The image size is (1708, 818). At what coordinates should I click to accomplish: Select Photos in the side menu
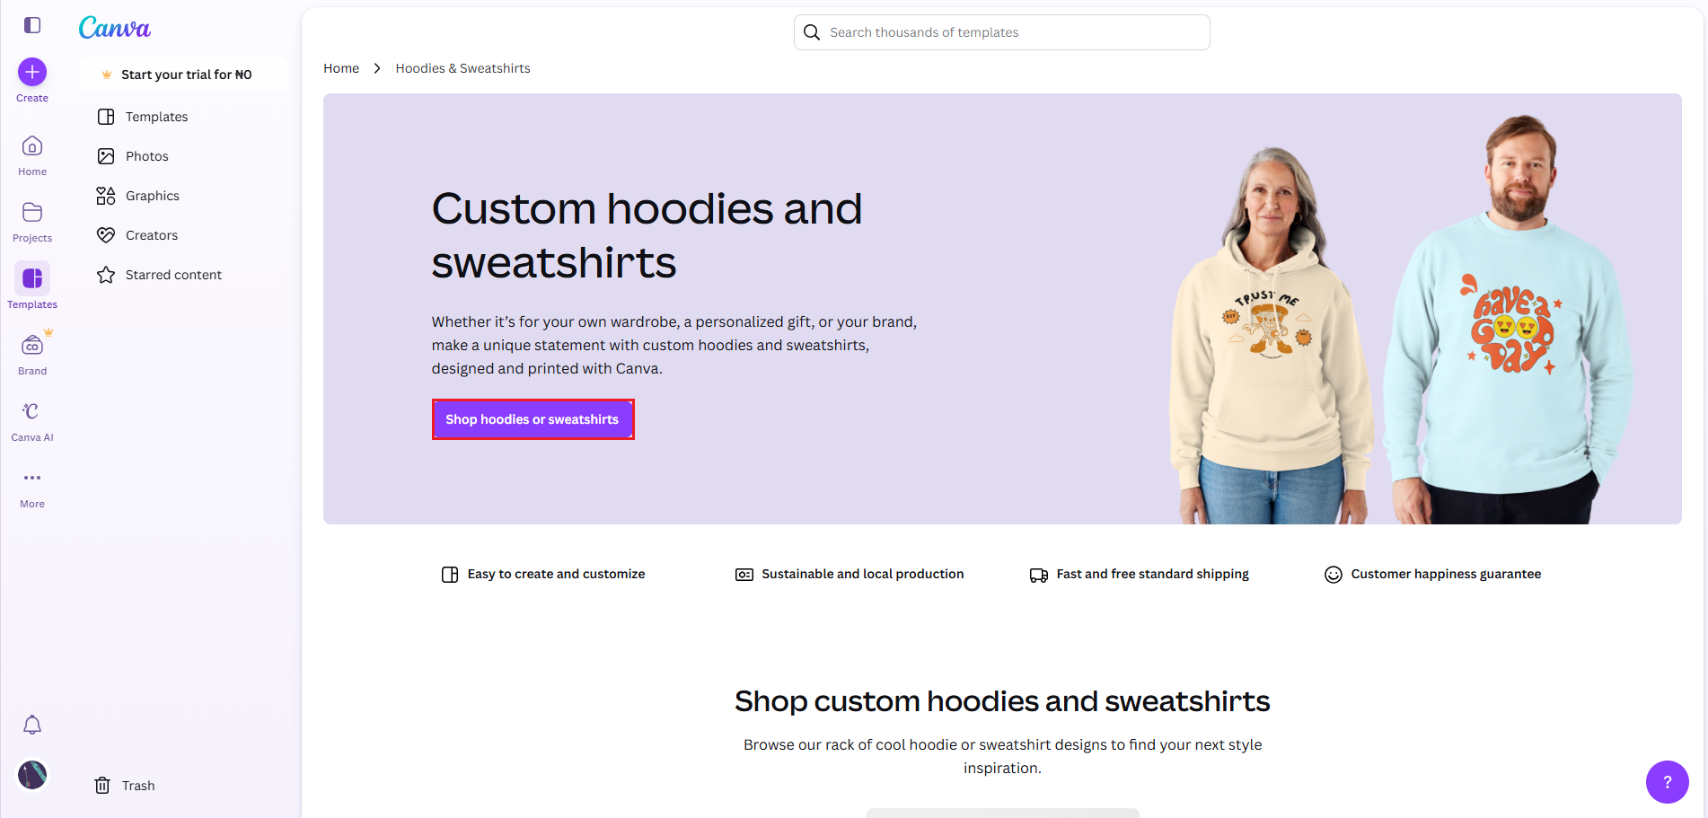tap(146, 156)
